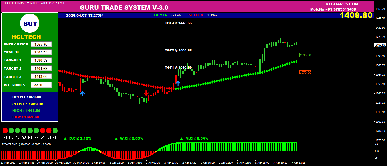The height and width of the screenshot is (166, 387).
Task: Click the green triangle beside W.Ch
Action: click(x=116, y=139)
